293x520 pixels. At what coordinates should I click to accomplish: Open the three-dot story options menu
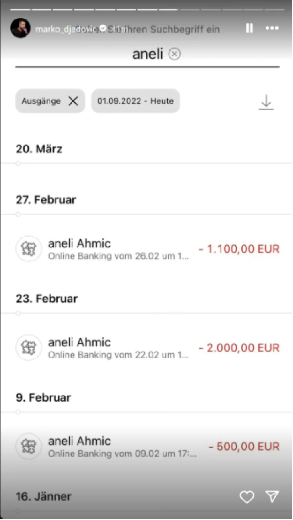click(x=272, y=28)
